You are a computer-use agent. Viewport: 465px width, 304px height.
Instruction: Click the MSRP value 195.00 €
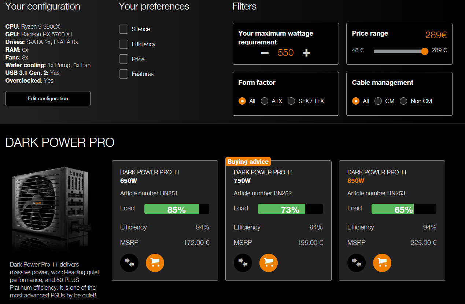310,242
